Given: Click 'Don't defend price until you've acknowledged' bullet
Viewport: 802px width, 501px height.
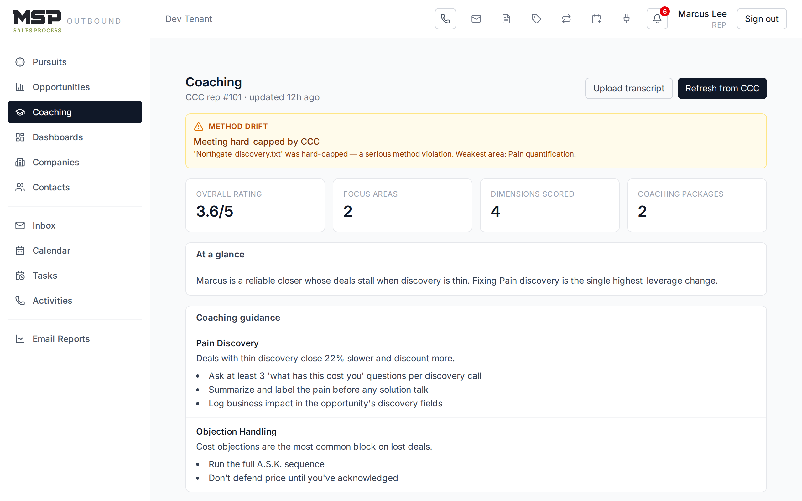Looking at the screenshot, I should 303,478.
